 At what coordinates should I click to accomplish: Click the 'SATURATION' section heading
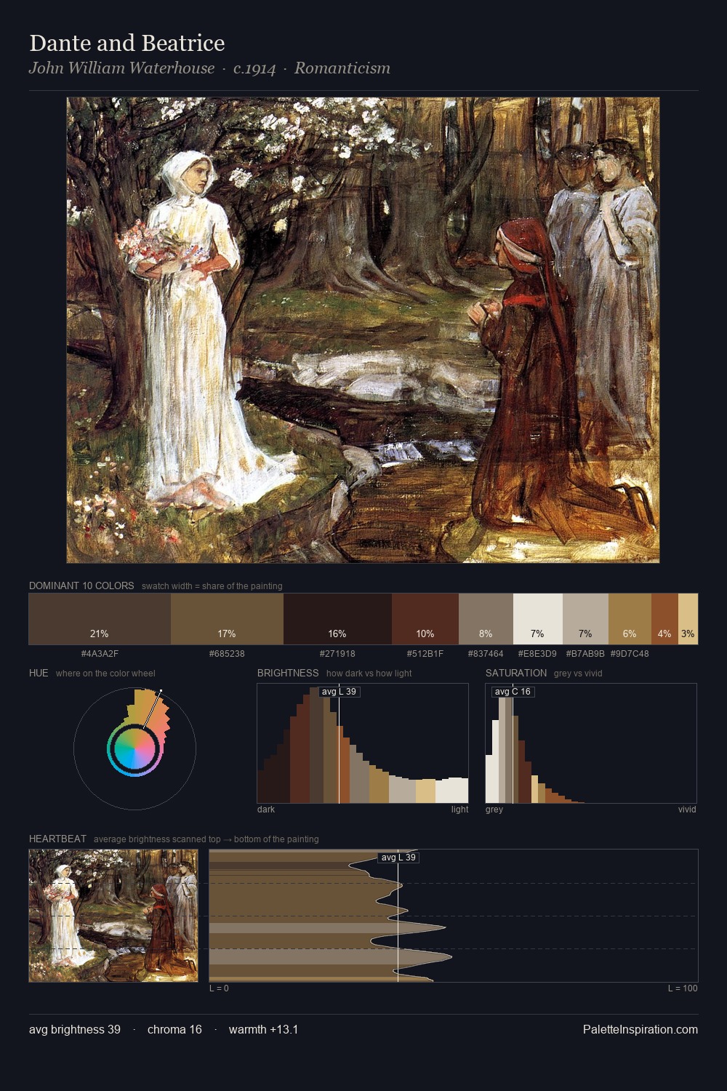tap(516, 673)
